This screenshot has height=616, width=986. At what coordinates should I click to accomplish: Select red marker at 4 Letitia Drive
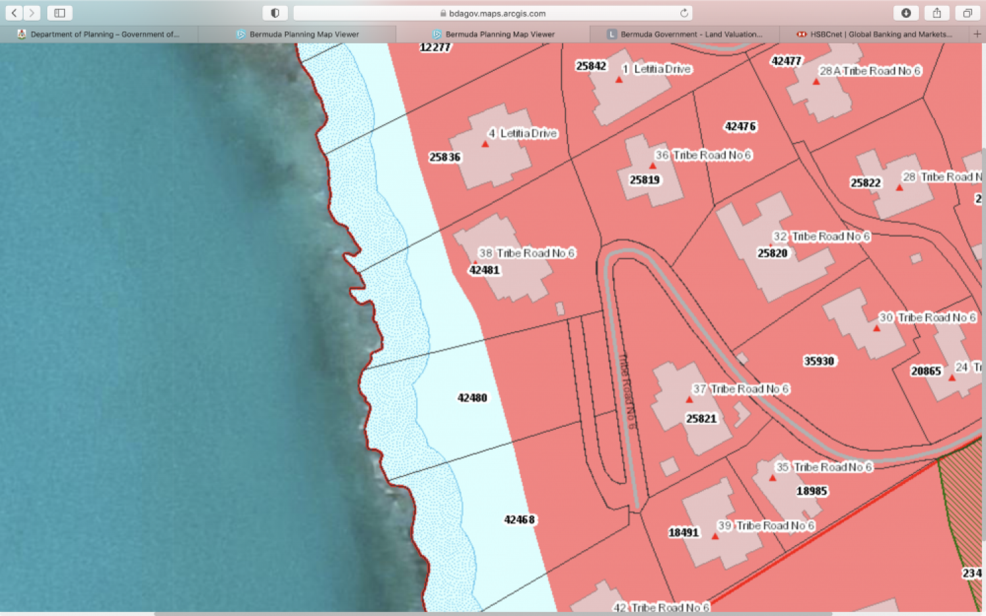point(485,144)
